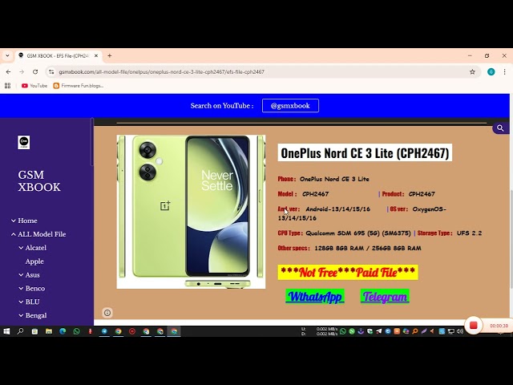Reload the current page
This screenshot has height=385, width=513.
tap(35, 71)
